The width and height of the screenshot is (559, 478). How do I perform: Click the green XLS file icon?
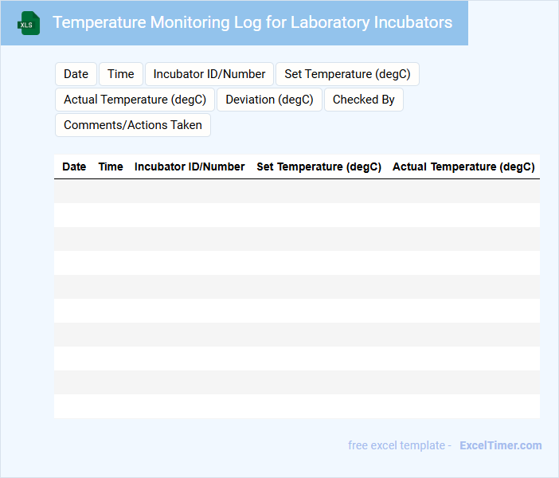29,23
